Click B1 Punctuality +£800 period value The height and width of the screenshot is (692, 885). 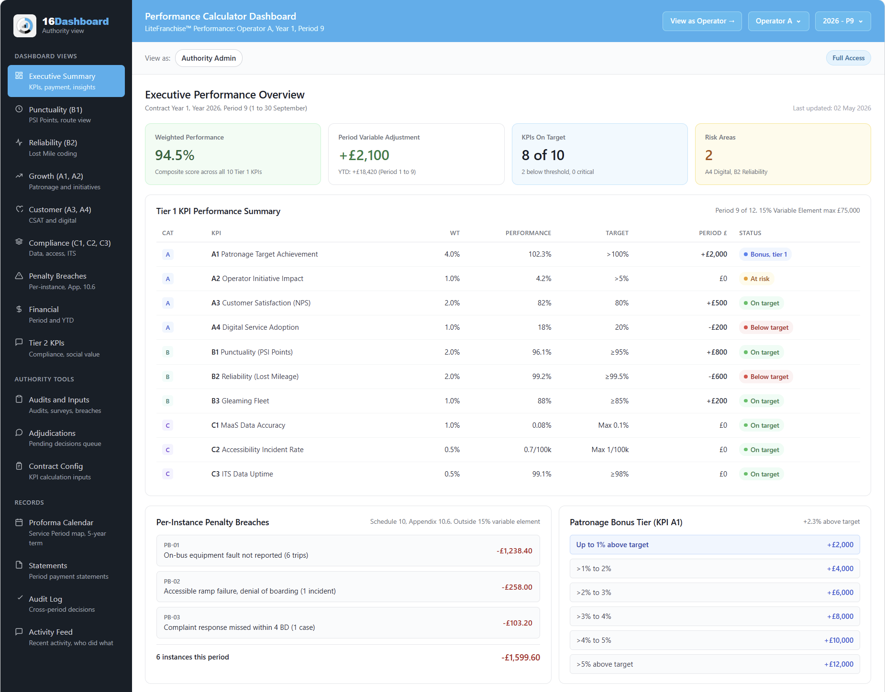coord(717,352)
